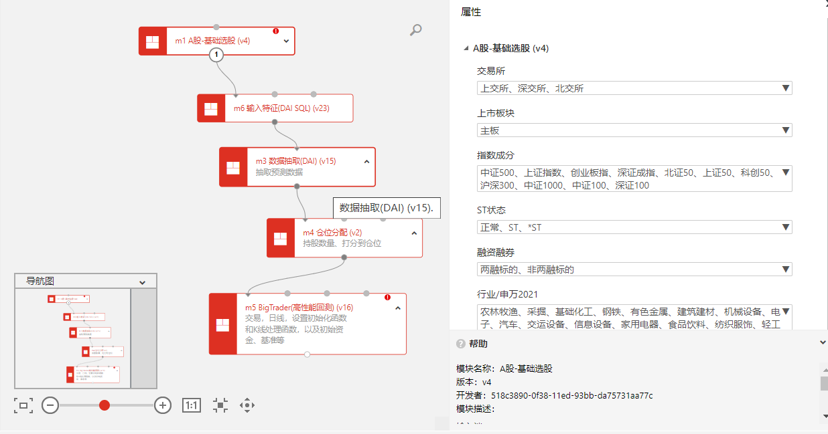Collapse the A股-基础选股 (v4) properties section

coord(466,48)
